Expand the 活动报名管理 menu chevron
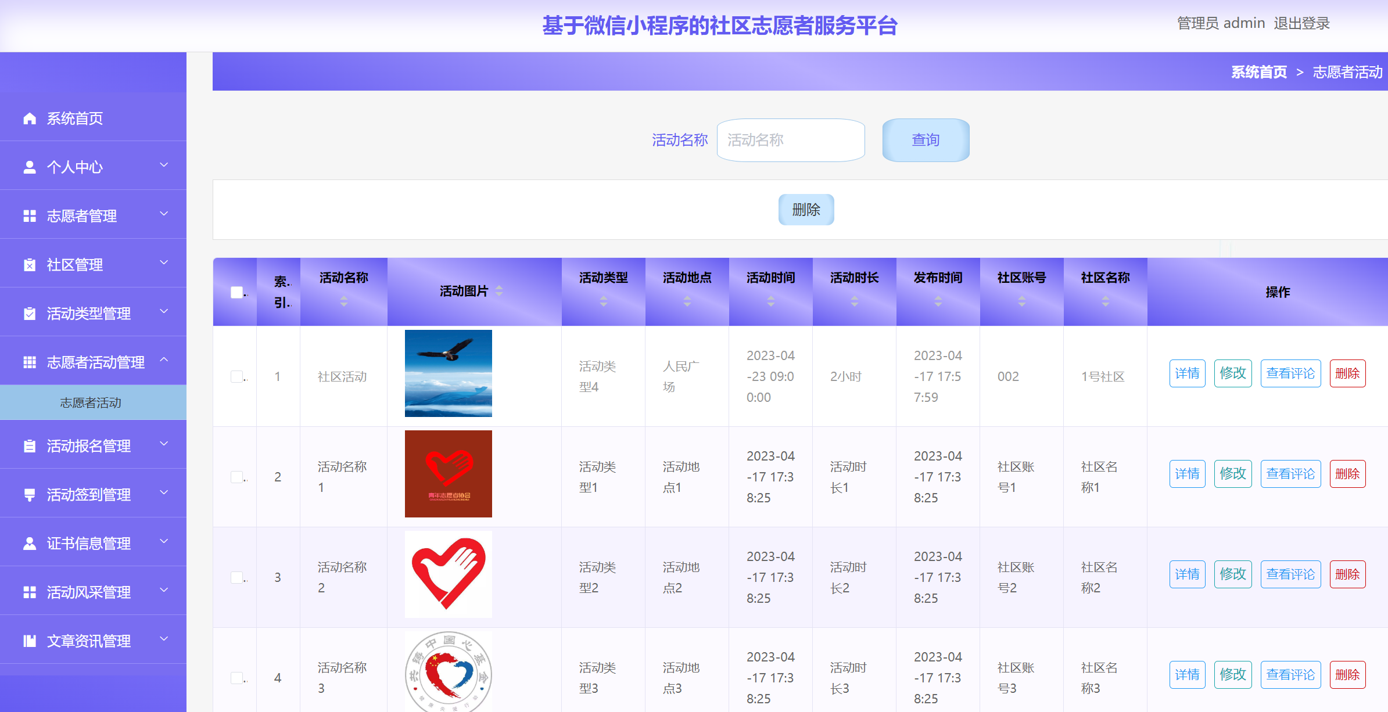1388x712 pixels. (164, 444)
